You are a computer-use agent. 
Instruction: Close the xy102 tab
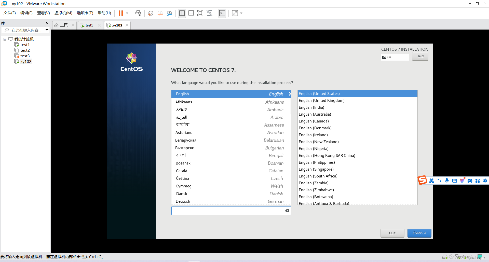(127, 25)
